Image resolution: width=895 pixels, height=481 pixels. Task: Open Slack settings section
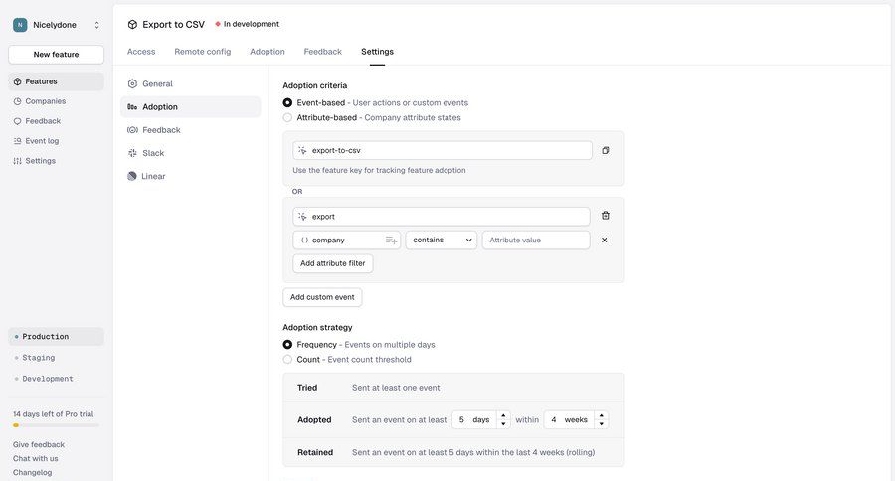(x=191, y=153)
